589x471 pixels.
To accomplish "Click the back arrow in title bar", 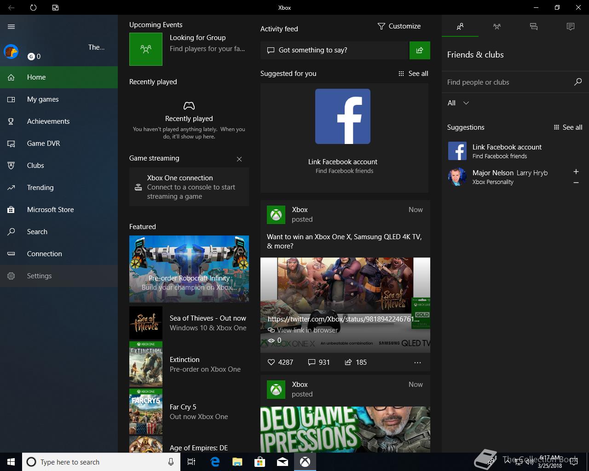I will coord(12,8).
